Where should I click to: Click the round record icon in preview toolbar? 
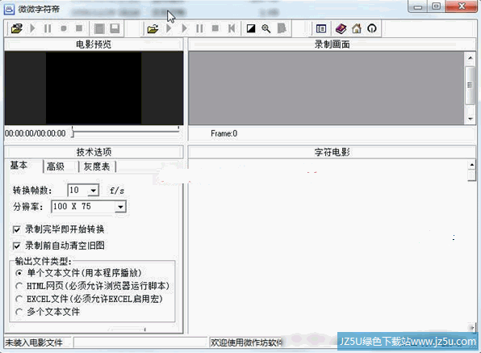[x=64, y=28]
